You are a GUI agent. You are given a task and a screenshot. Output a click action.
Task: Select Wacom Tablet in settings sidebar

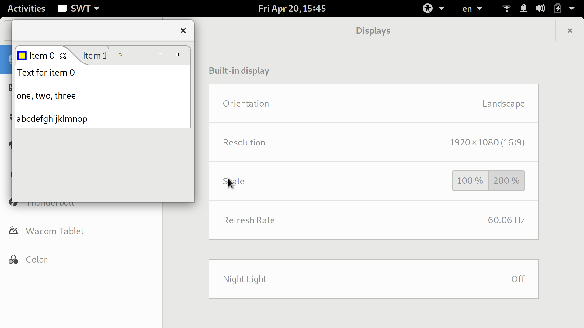81,231
